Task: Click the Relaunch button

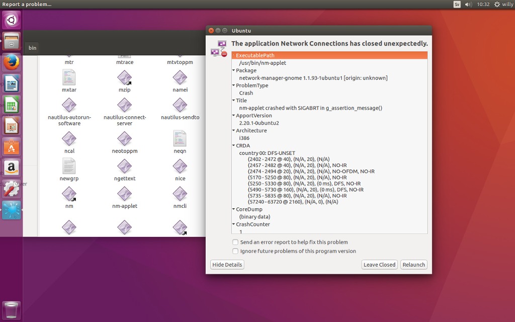Action: tap(413, 265)
